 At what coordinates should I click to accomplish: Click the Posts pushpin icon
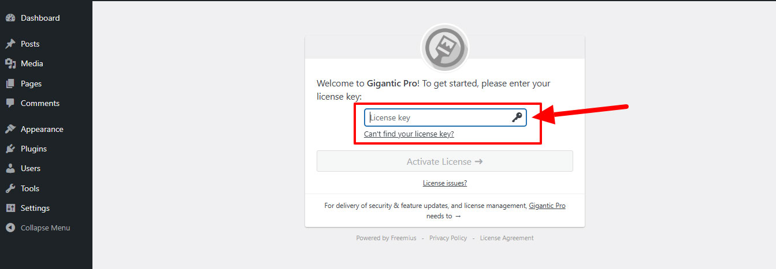(10, 44)
